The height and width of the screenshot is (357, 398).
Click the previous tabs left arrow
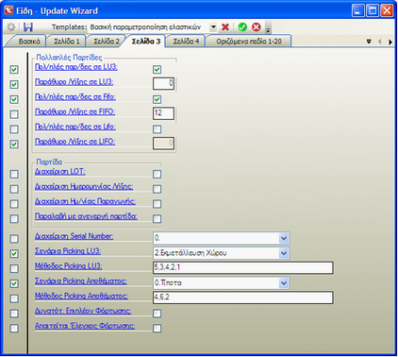[380, 42]
